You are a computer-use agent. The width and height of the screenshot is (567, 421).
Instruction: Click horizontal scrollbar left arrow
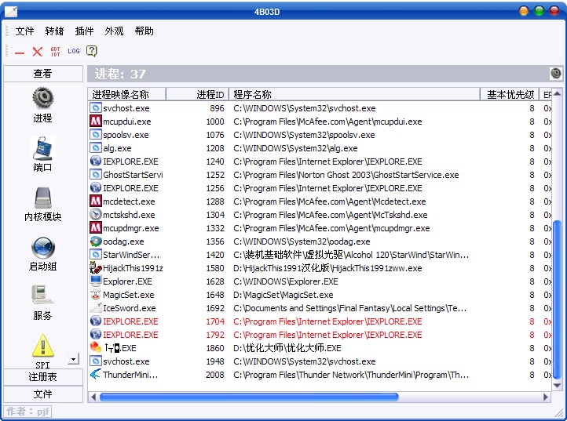[93, 397]
